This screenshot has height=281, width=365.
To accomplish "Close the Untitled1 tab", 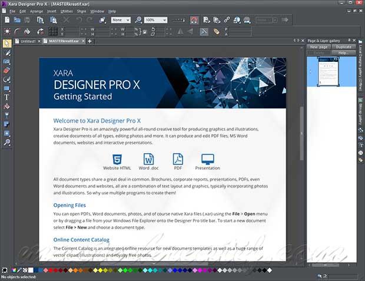I will (39, 41).
